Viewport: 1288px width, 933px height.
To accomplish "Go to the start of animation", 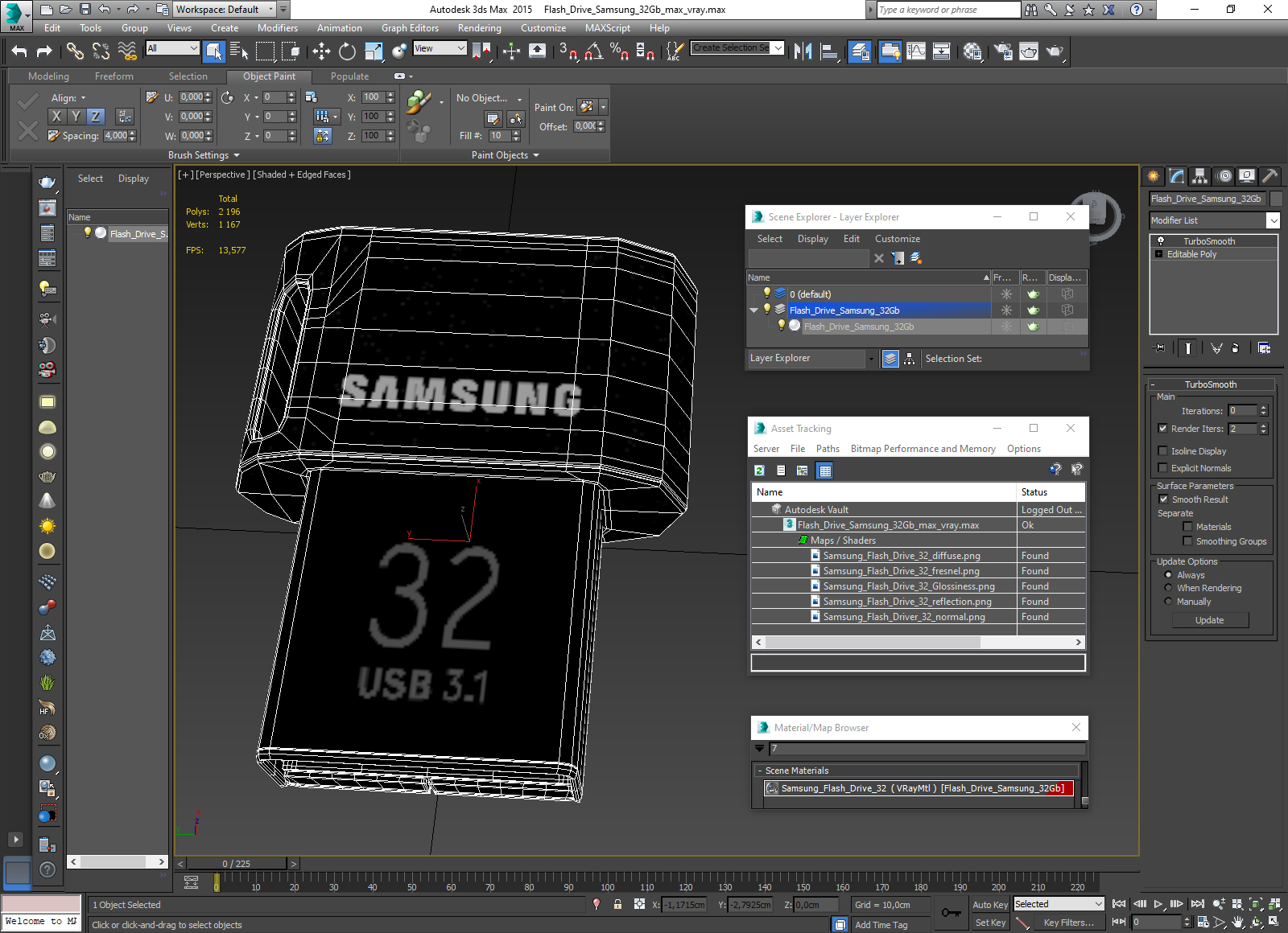I will pyautogui.click(x=1119, y=904).
